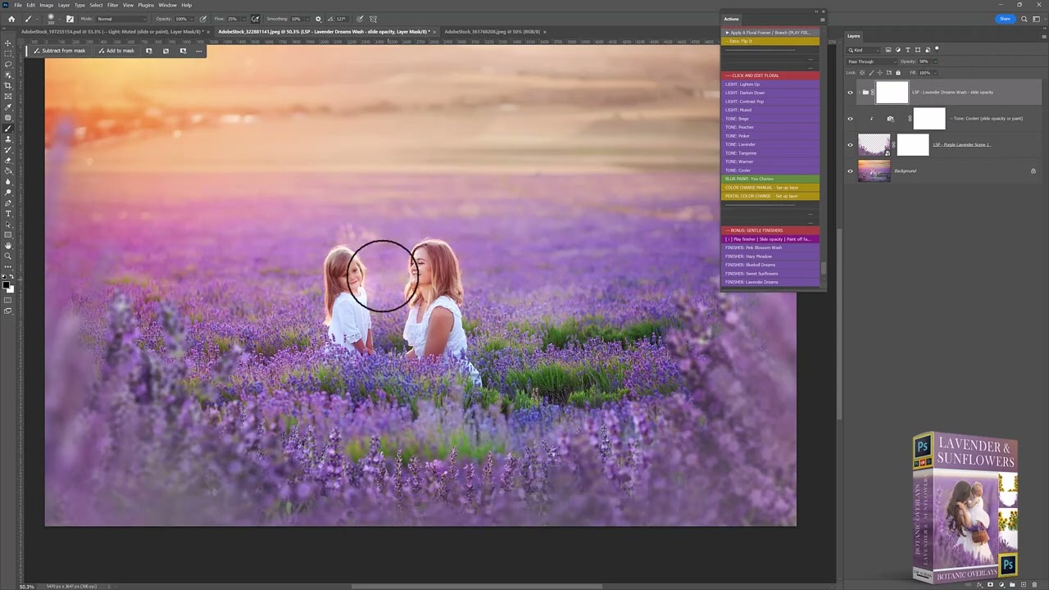Open the brush settings panel icon

pos(70,19)
